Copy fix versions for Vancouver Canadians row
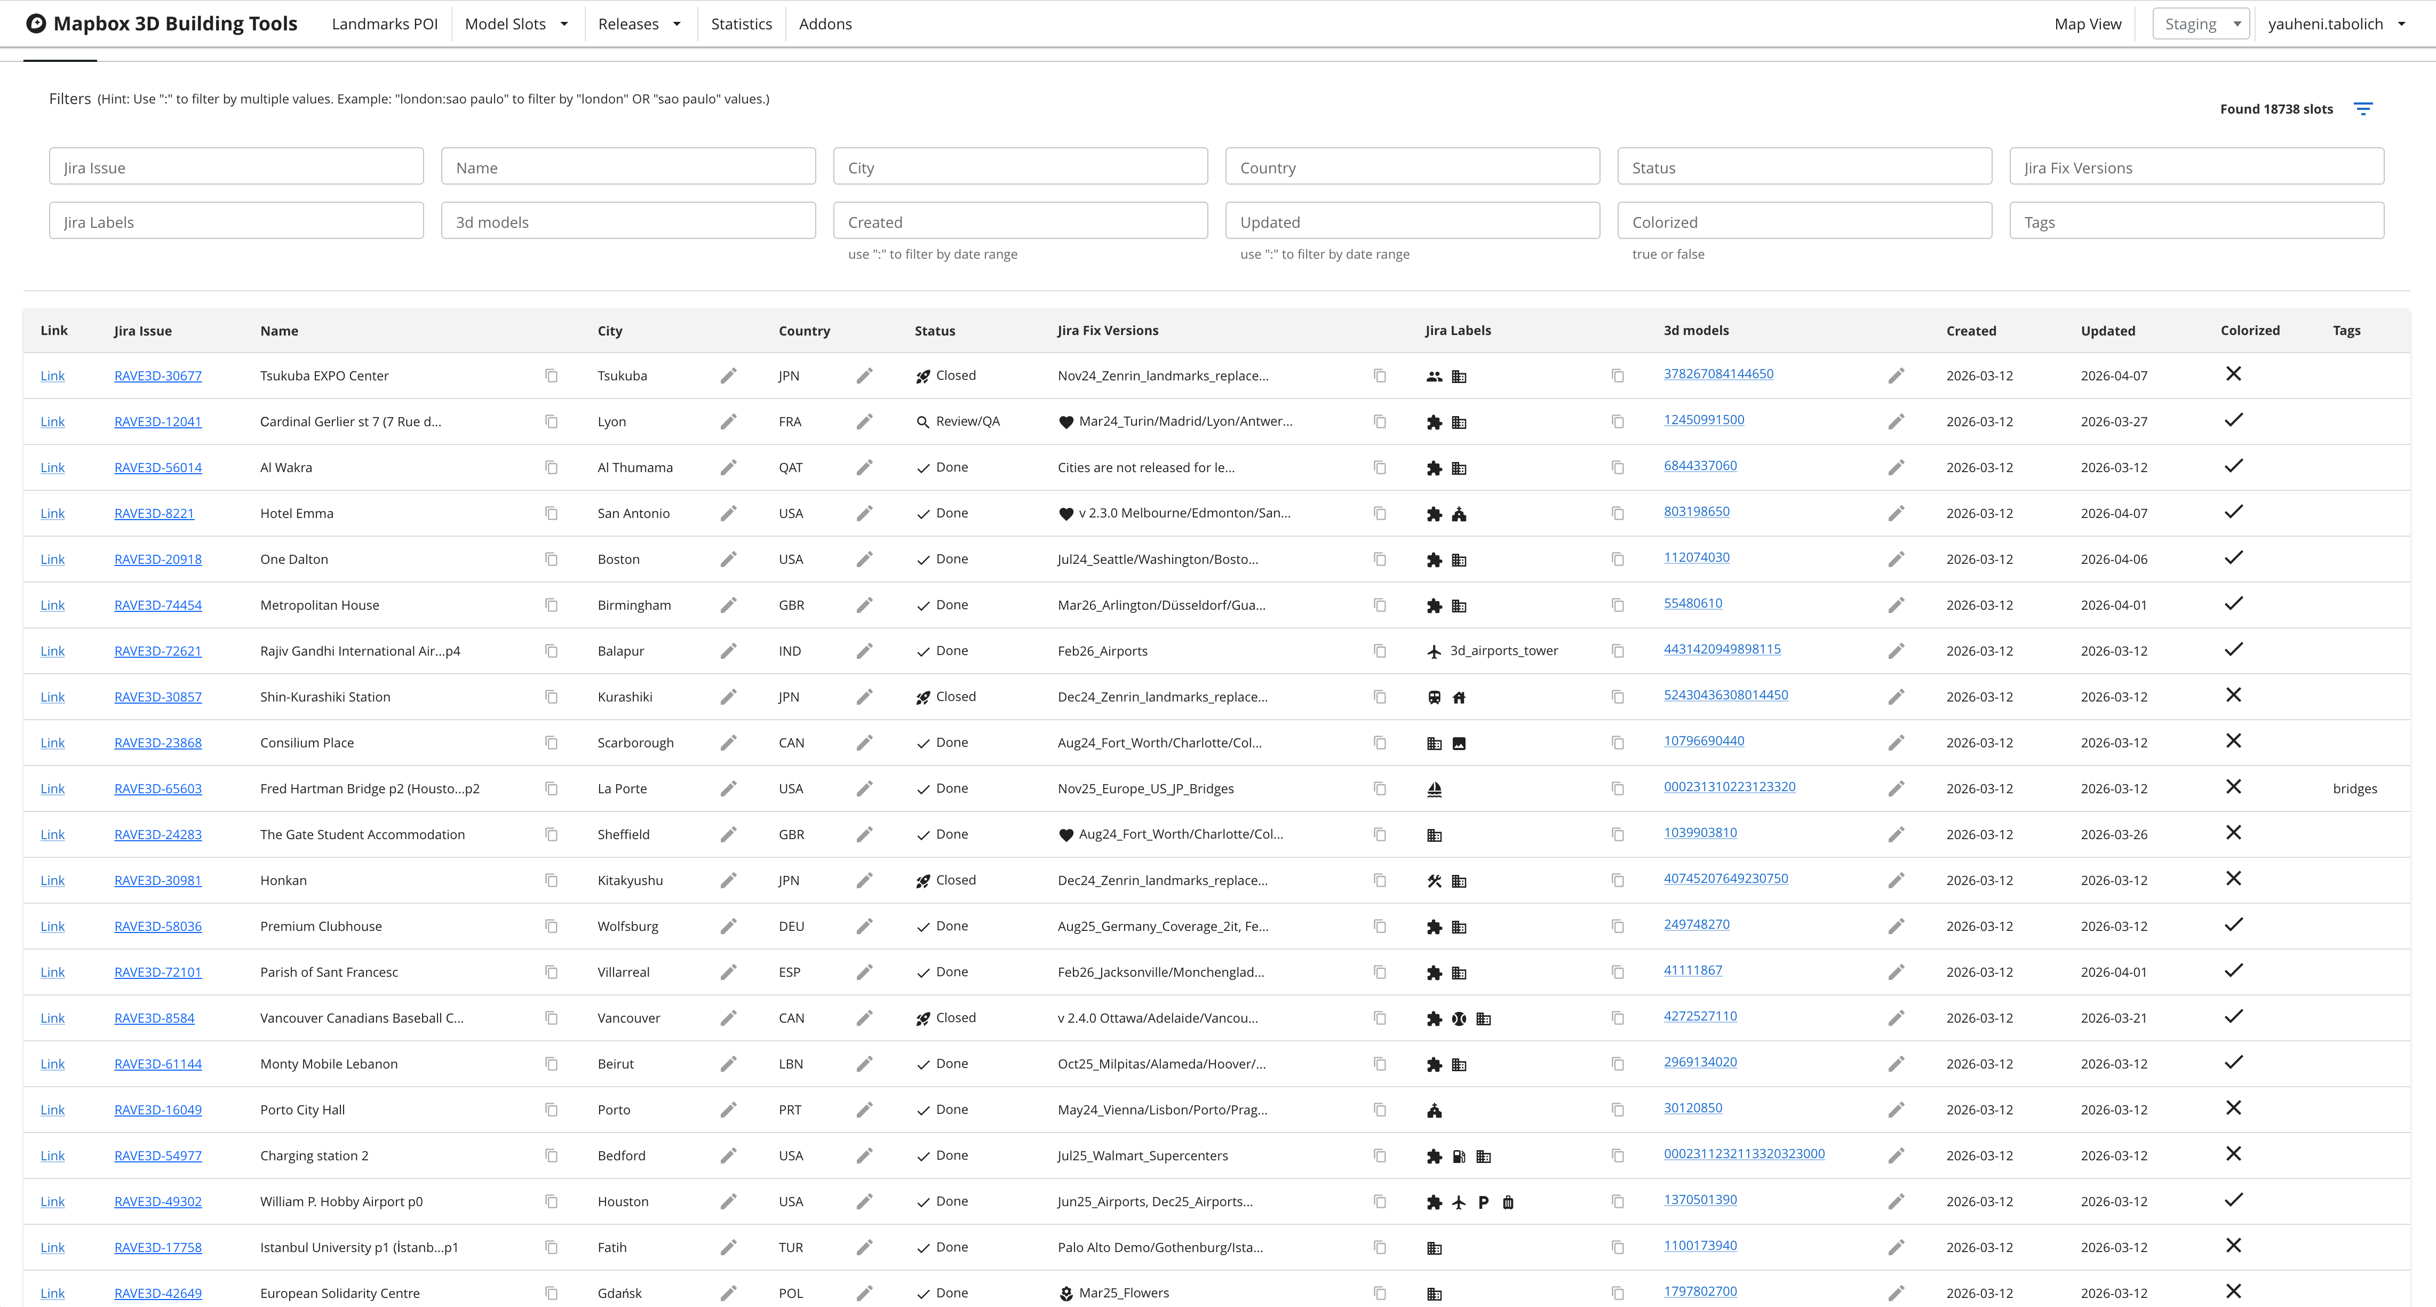The width and height of the screenshot is (2436, 1307). (x=1380, y=1018)
